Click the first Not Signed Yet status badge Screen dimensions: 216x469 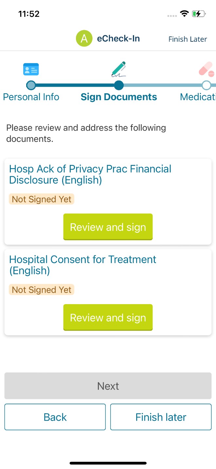click(42, 199)
